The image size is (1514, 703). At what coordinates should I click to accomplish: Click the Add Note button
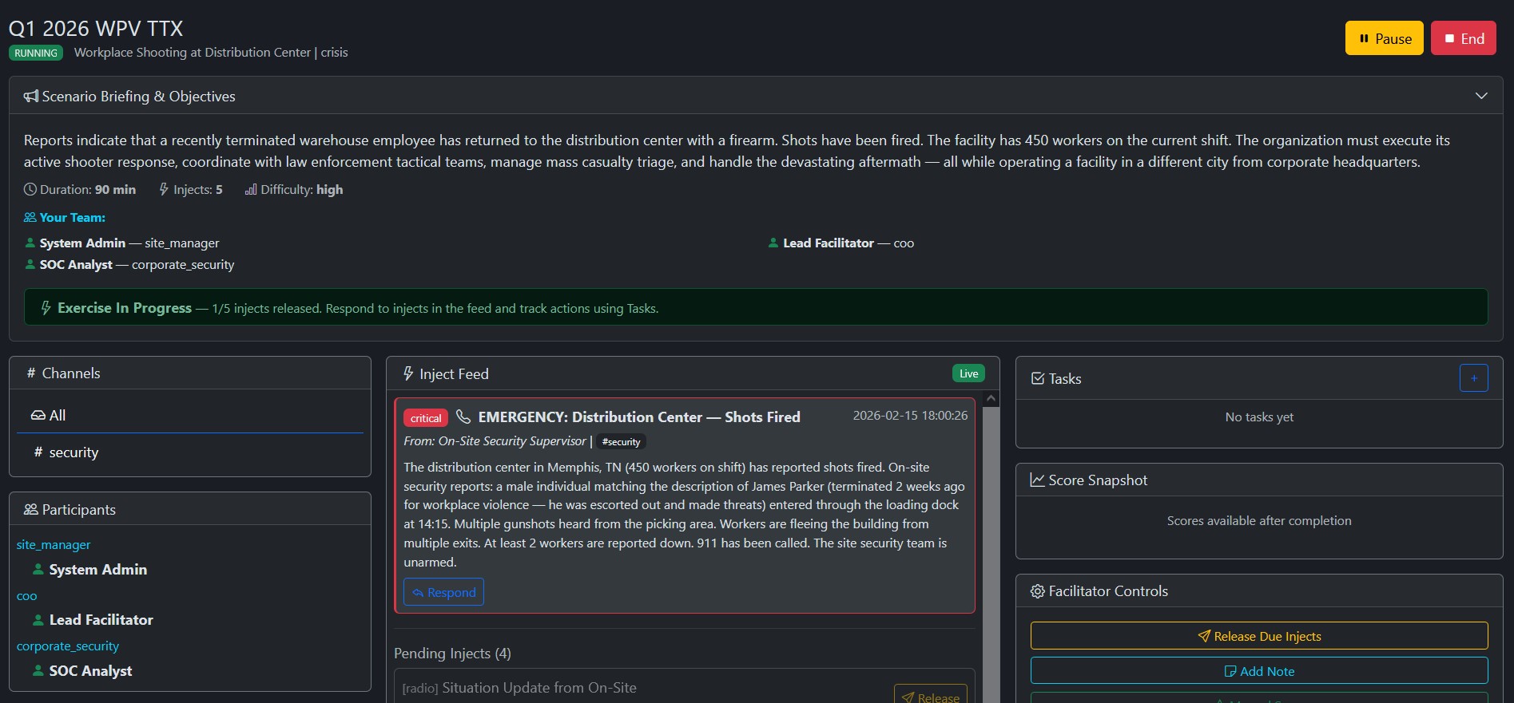(x=1258, y=671)
